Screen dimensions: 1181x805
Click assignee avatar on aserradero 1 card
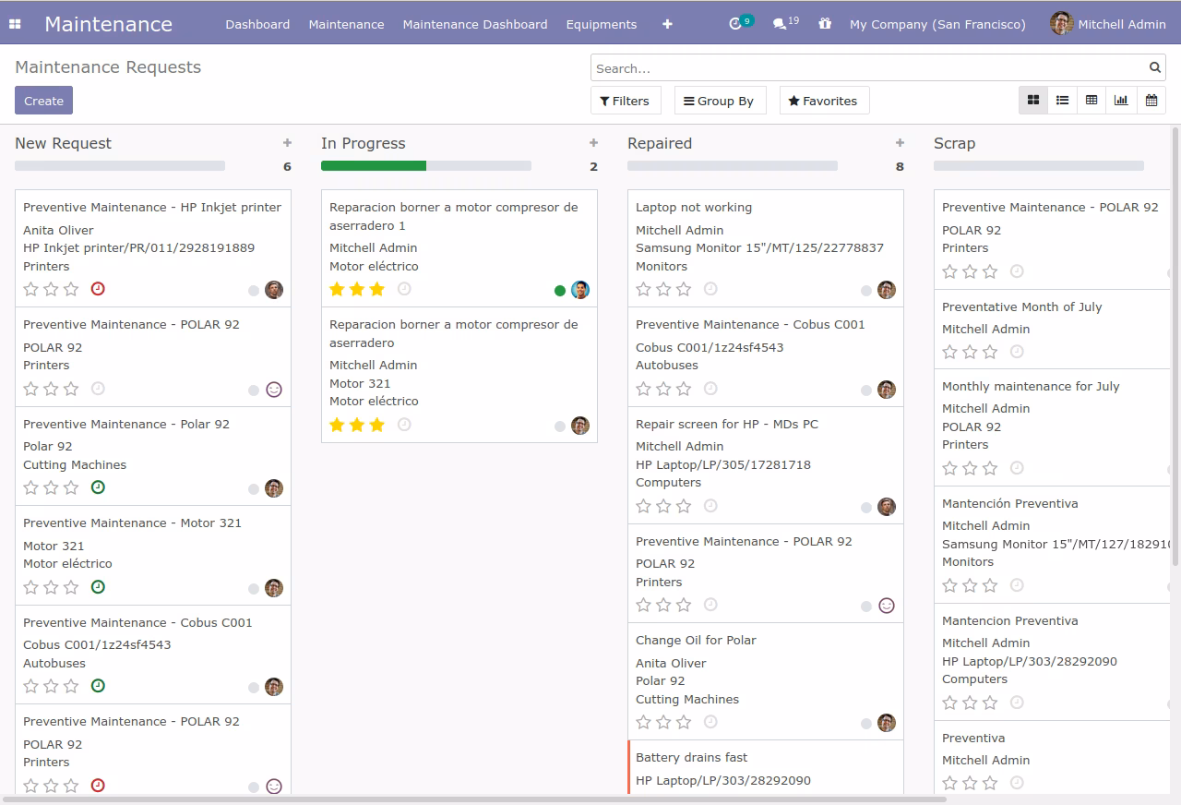pos(580,290)
